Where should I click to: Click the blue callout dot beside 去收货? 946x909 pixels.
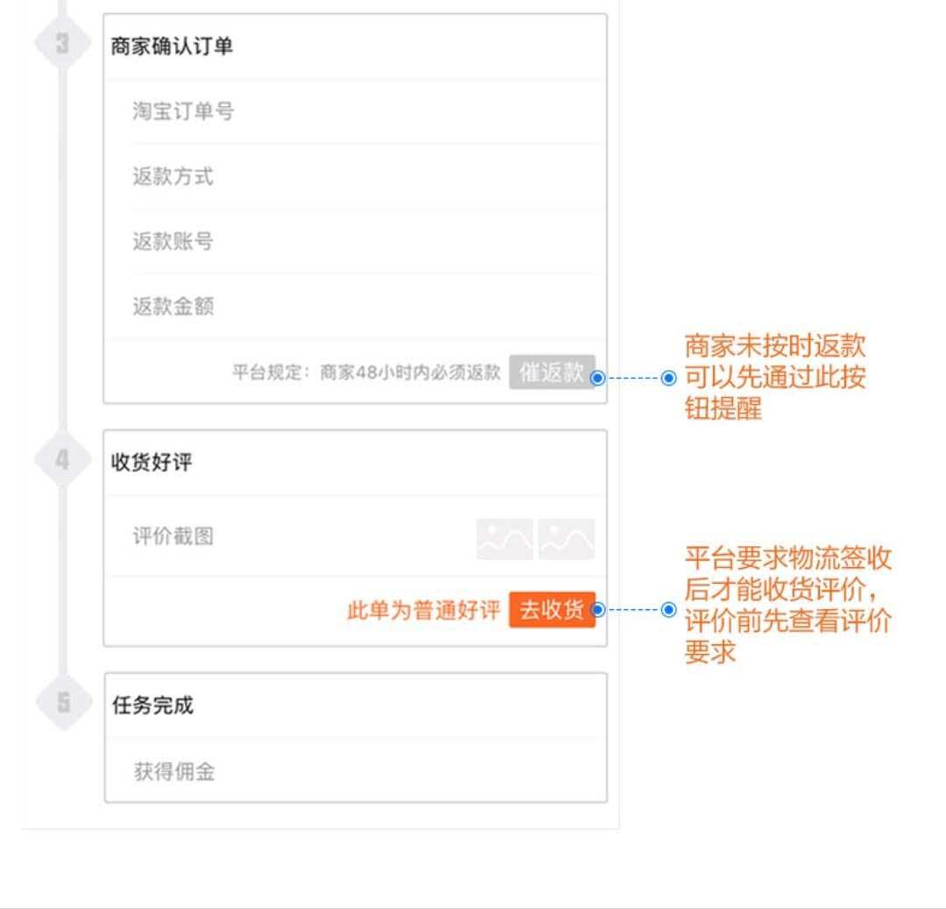599,609
